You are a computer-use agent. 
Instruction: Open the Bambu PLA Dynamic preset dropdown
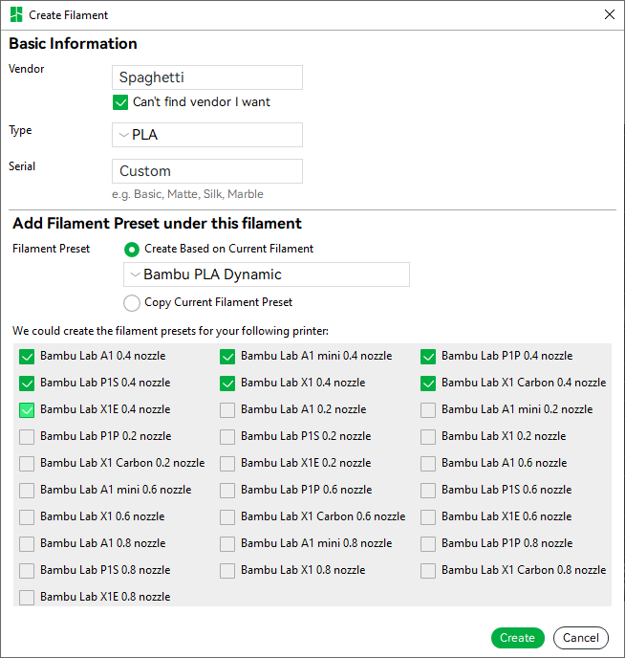(267, 274)
